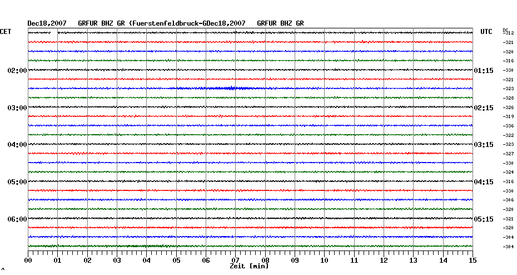Click the '05:15' UTC time label
Screen dimensions: 517x275
[484, 219]
